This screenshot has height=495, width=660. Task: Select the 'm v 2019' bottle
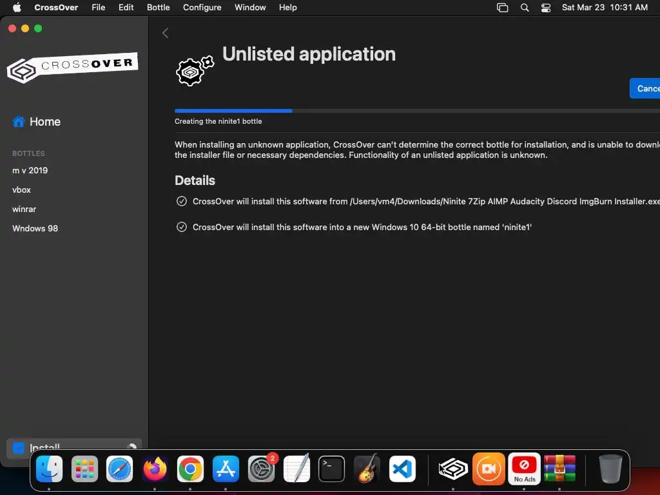tap(30, 170)
